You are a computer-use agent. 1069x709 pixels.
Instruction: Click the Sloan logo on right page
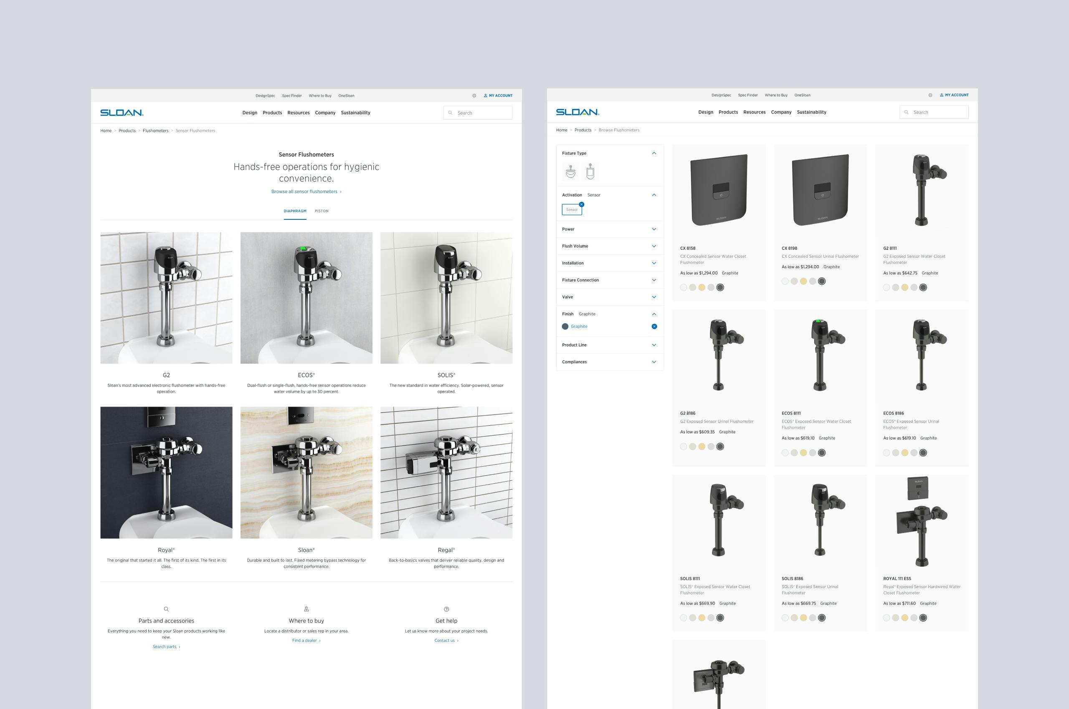pos(578,112)
